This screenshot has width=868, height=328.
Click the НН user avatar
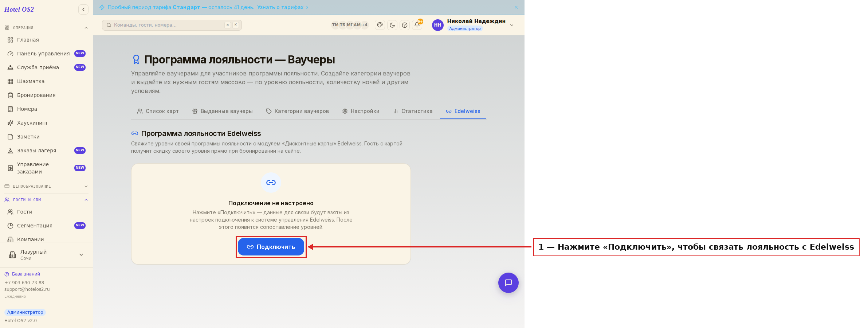coord(438,25)
